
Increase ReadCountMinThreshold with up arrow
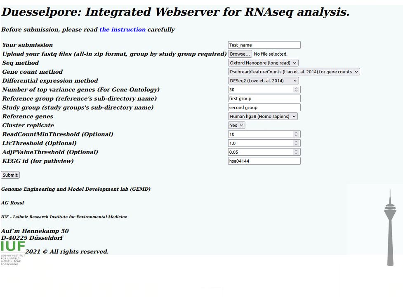(296, 133)
